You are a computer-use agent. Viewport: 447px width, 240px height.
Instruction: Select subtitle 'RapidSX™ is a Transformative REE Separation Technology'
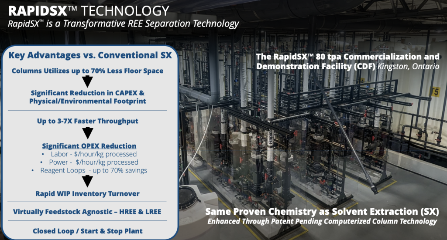click(124, 24)
